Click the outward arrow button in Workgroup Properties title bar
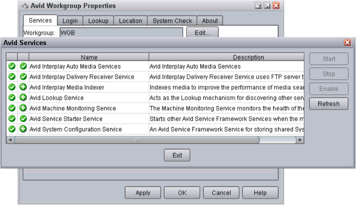The image size is (356, 205). pyautogui.click(x=267, y=6)
